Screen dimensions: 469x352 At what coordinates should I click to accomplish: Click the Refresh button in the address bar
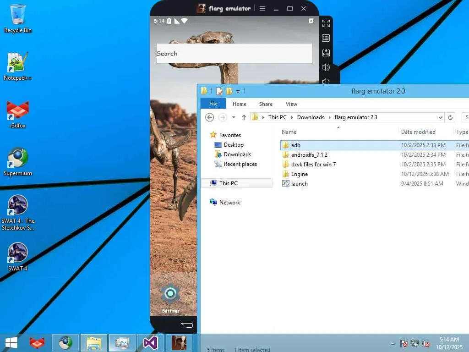click(450, 117)
